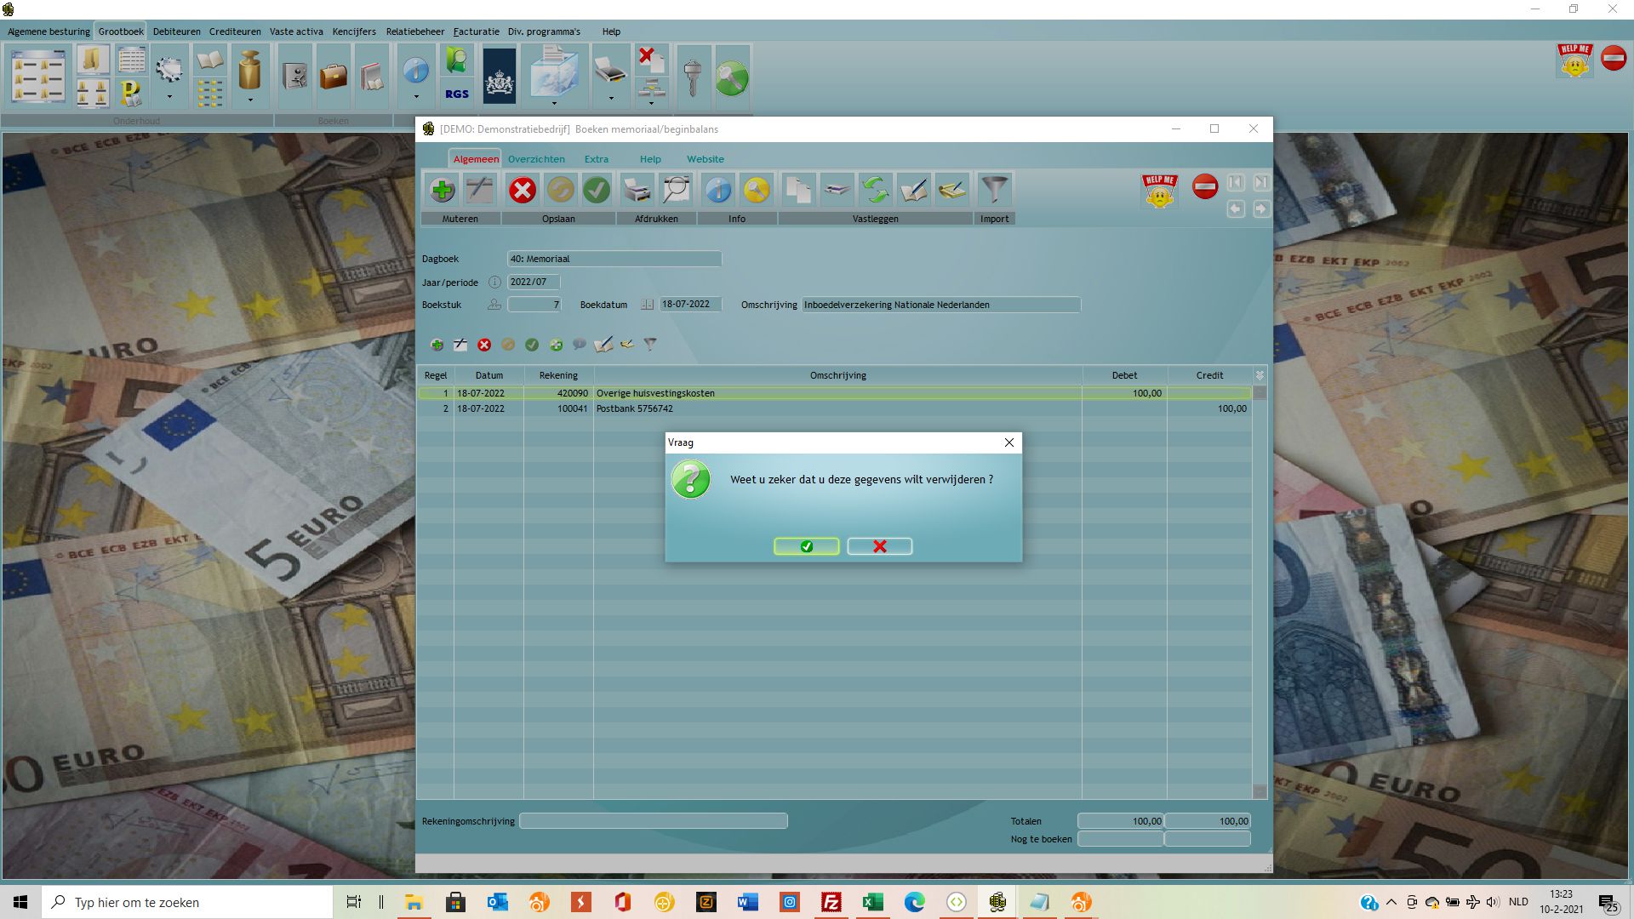Click the scanner icon under Vastleggen

(837, 190)
